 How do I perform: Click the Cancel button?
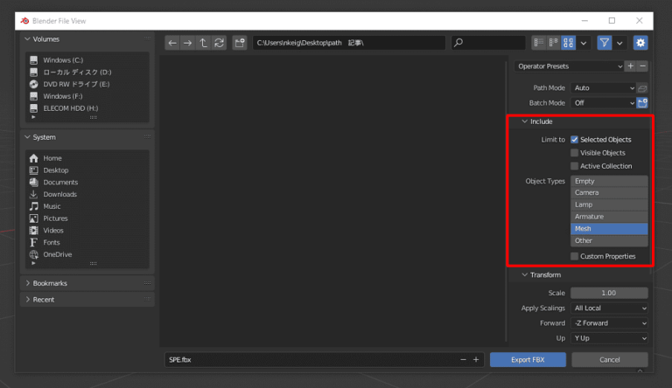[x=609, y=360]
